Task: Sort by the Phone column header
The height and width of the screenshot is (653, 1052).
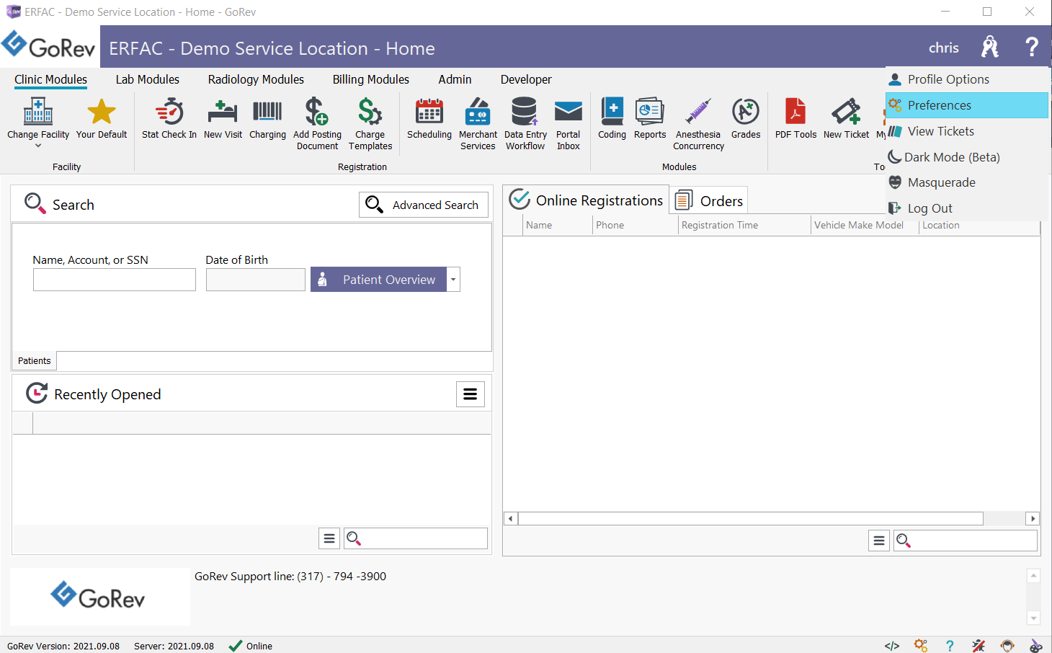Action: tap(636, 225)
